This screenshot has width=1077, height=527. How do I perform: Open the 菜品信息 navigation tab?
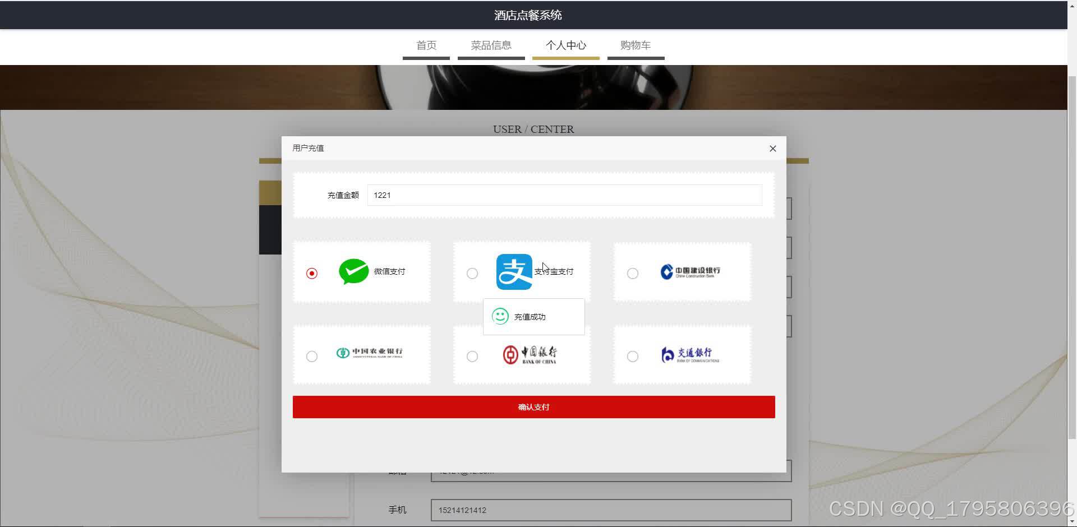491,45
